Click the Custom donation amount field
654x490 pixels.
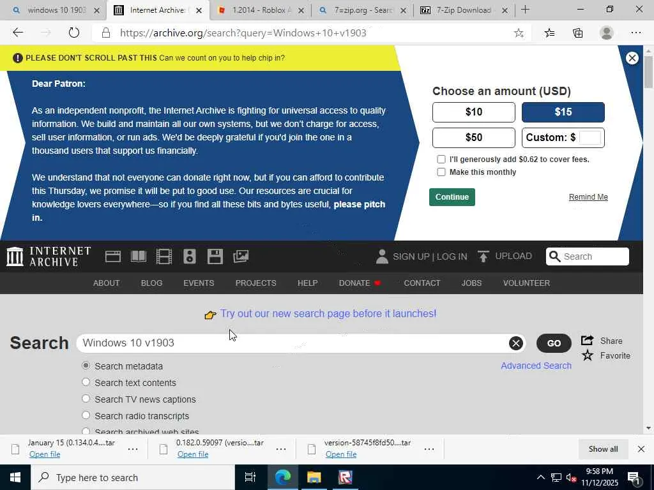point(589,138)
